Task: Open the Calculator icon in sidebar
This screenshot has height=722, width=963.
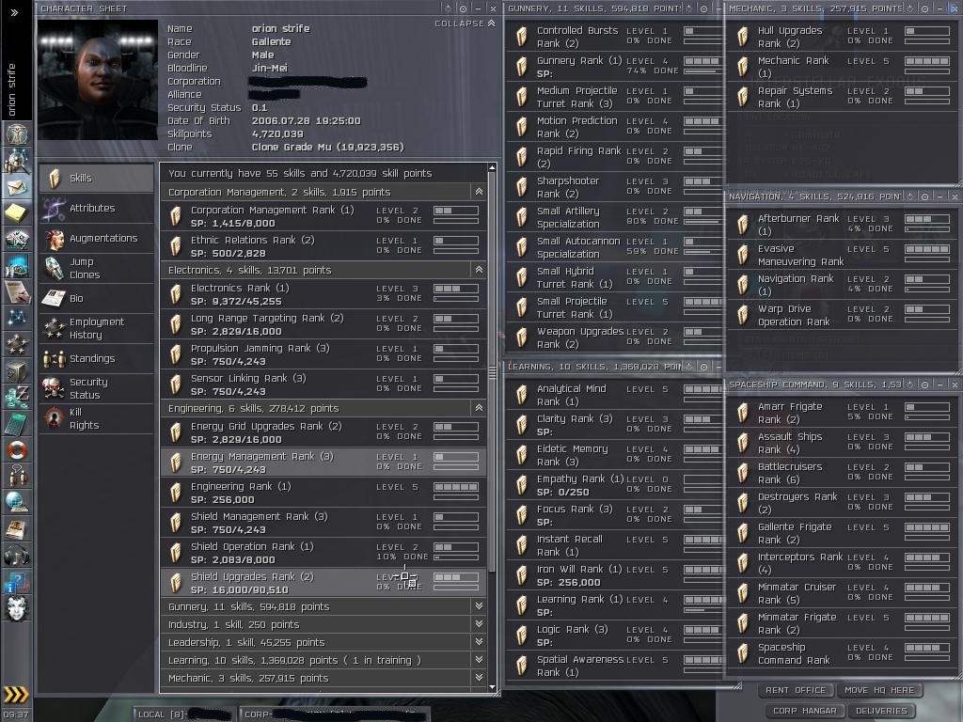Action: (17, 424)
